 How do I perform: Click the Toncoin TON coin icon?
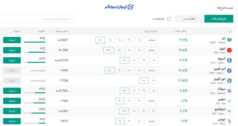pos(229,81)
